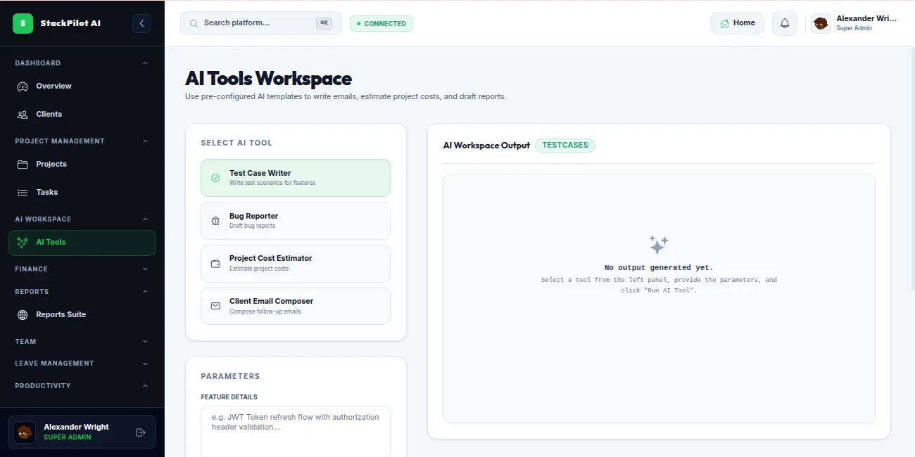Click the Test Case Writer checkmark icon

tap(215, 178)
